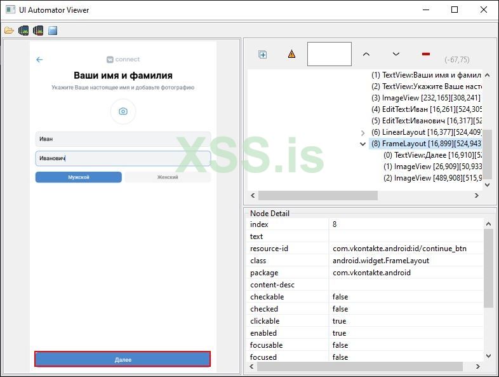Click the text property label
This screenshot has height=377, width=499.
tap(256, 236)
